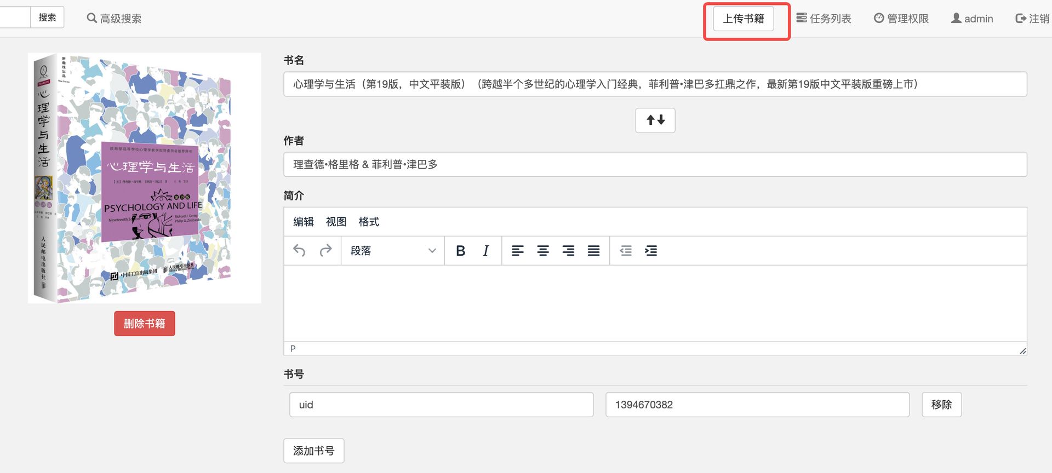Toggle italic formatting

485,251
